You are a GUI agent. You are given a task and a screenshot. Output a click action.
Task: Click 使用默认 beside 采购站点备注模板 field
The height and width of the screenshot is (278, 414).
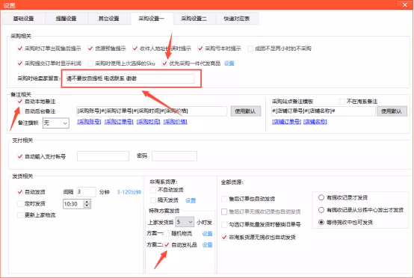pyautogui.click(x=392, y=111)
